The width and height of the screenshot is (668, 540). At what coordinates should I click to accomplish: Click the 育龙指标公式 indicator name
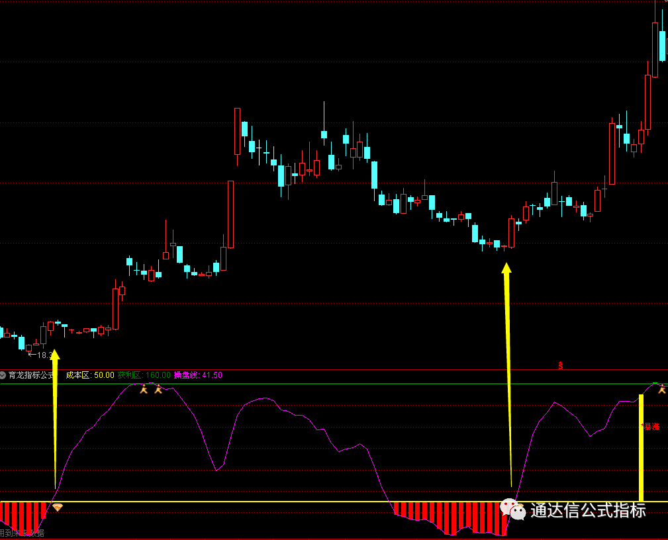31,375
